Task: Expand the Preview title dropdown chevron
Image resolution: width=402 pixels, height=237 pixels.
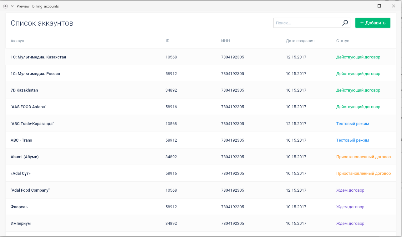Action: click(12, 6)
